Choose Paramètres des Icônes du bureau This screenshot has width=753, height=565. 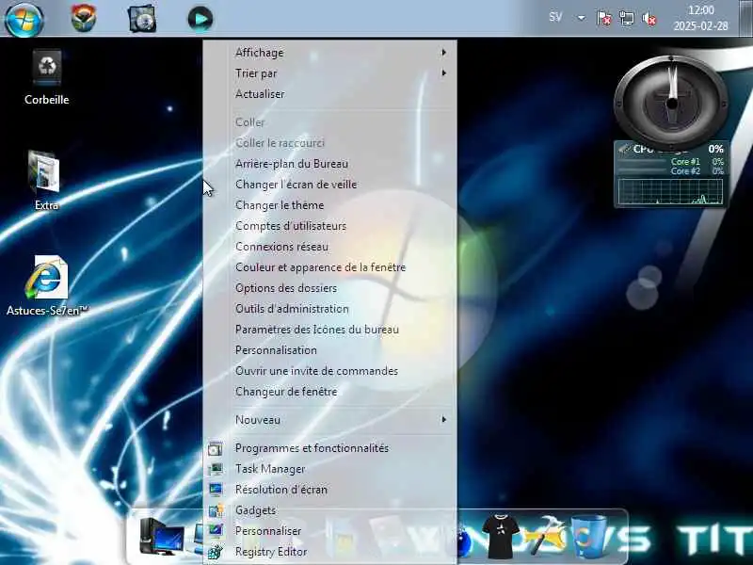(330, 329)
